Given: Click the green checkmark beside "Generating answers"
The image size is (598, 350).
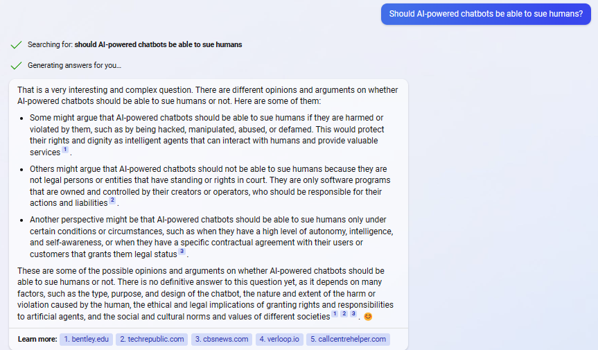Looking at the screenshot, I should click(x=16, y=66).
